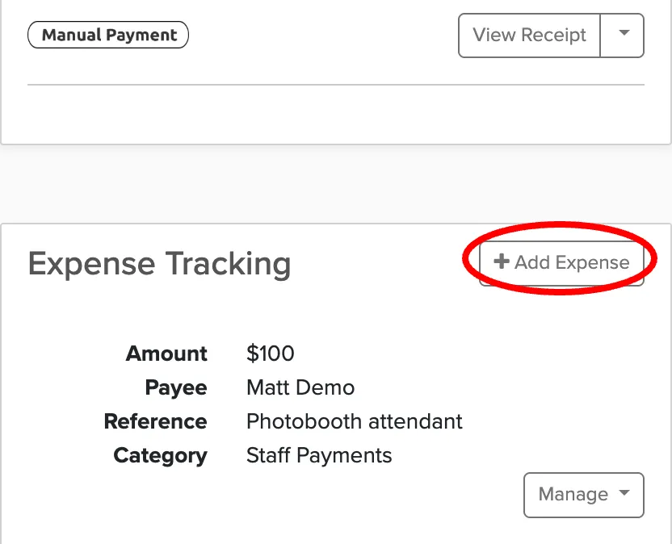Image resolution: width=672 pixels, height=544 pixels.
Task: Click the Reference field label
Action: tap(156, 421)
